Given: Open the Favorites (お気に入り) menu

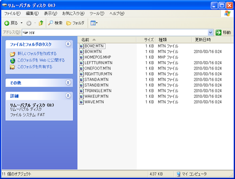Looking at the screenshot, I should point(73,13).
